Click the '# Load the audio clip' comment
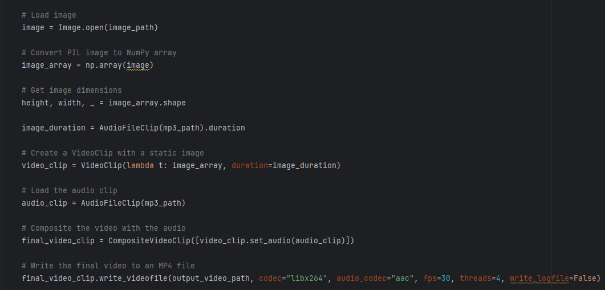 pyautogui.click(x=70, y=190)
